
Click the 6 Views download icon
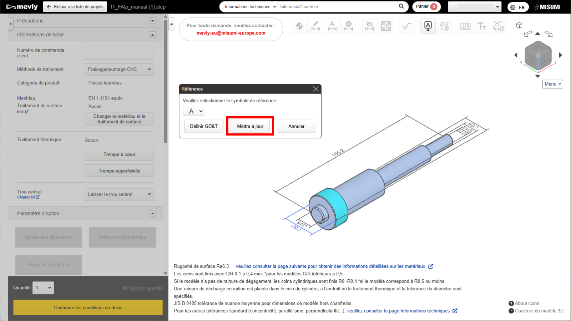point(498,26)
